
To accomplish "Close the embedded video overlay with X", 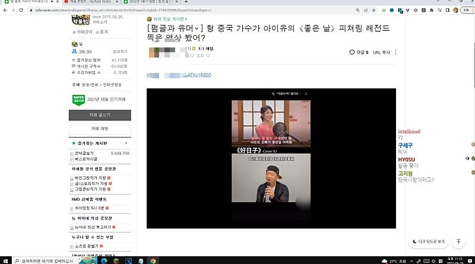I will [306, 94].
